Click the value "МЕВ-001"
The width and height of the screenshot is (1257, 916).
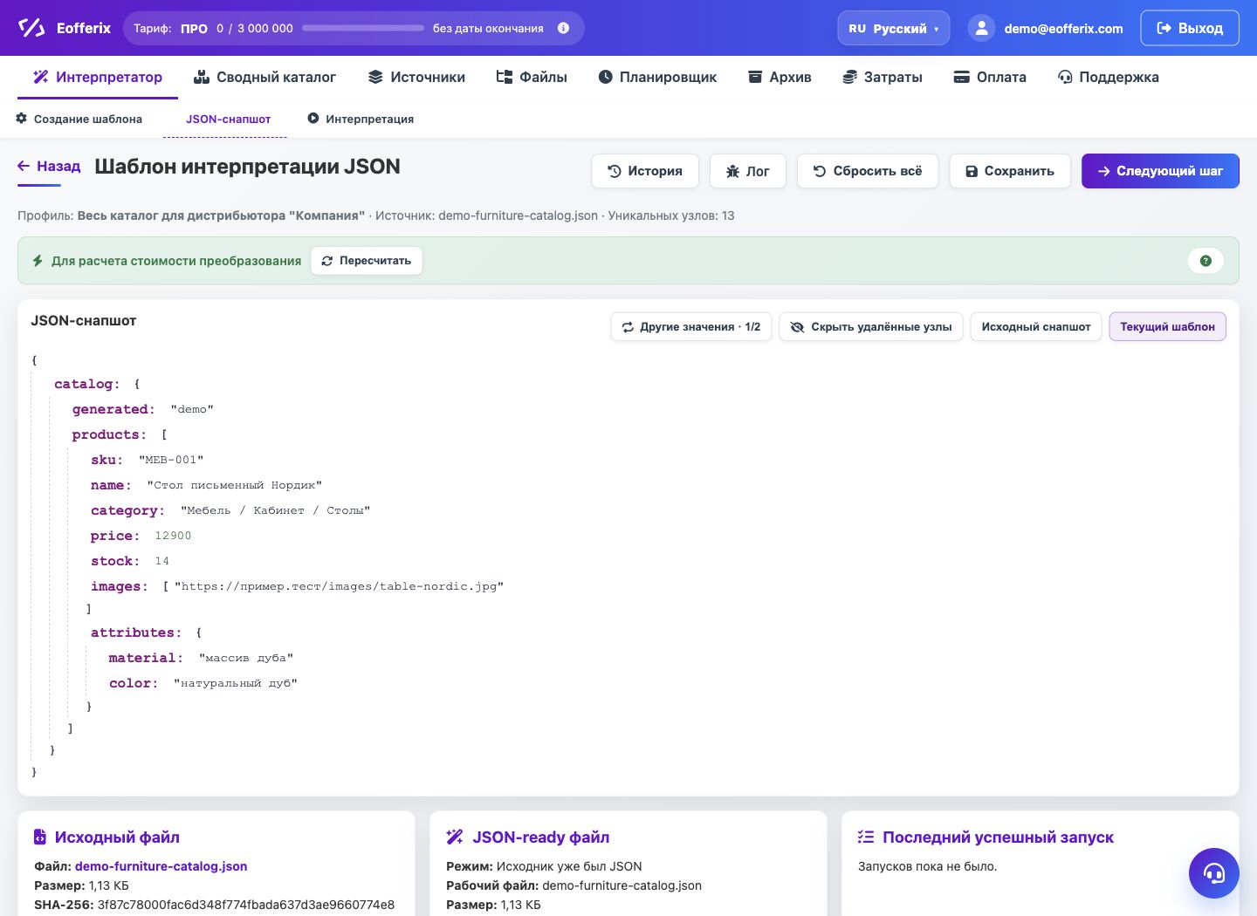coord(171,460)
